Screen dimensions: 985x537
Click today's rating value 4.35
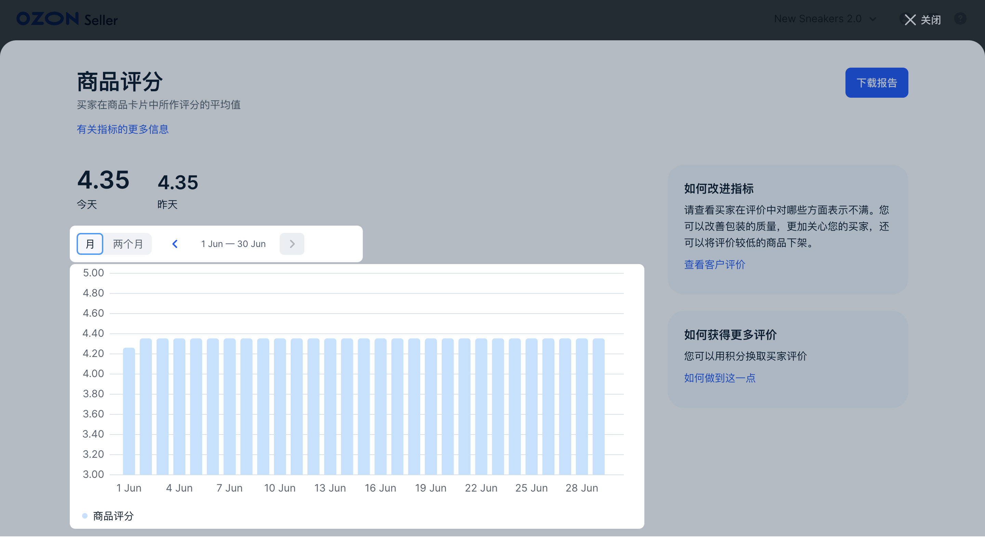tap(103, 180)
